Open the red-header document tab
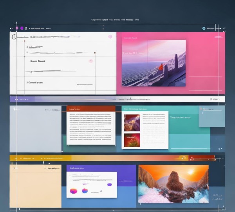This screenshot has width=235, height=212. click(90, 109)
